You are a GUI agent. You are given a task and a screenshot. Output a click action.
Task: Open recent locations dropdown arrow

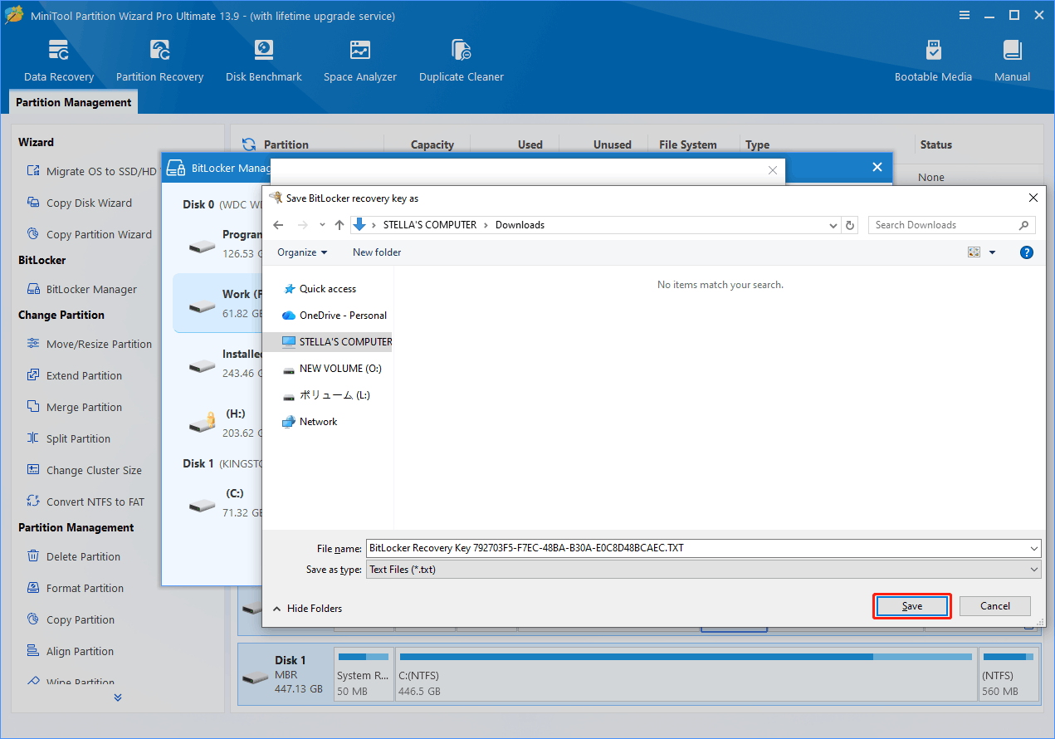(322, 225)
